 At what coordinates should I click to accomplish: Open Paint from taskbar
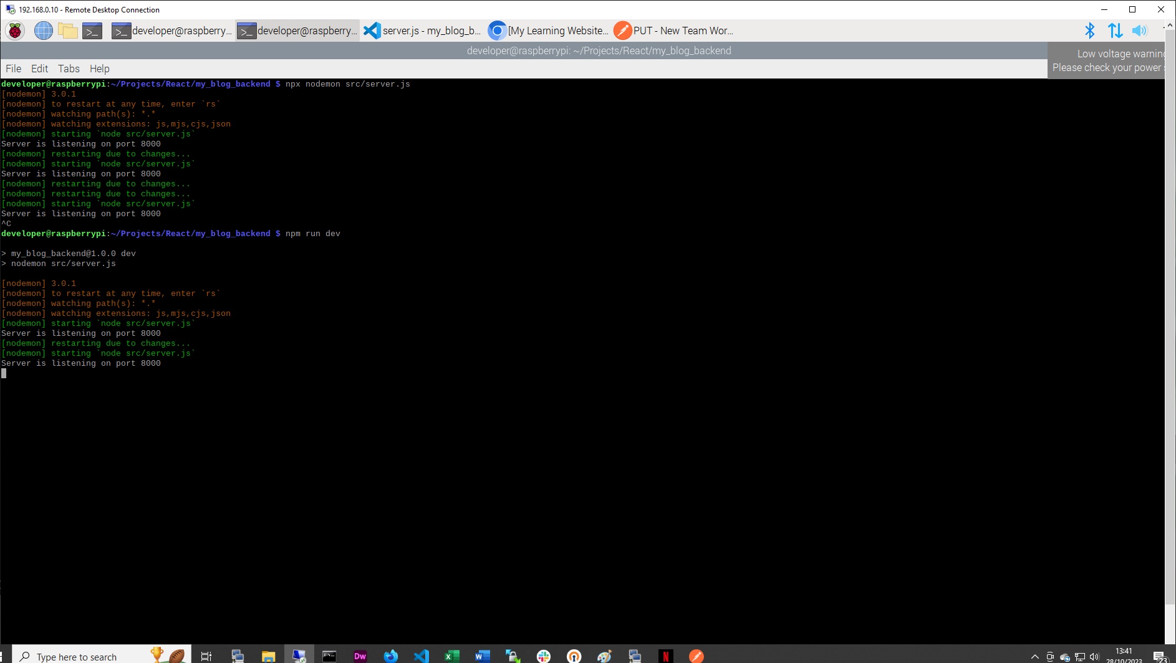tap(604, 656)
